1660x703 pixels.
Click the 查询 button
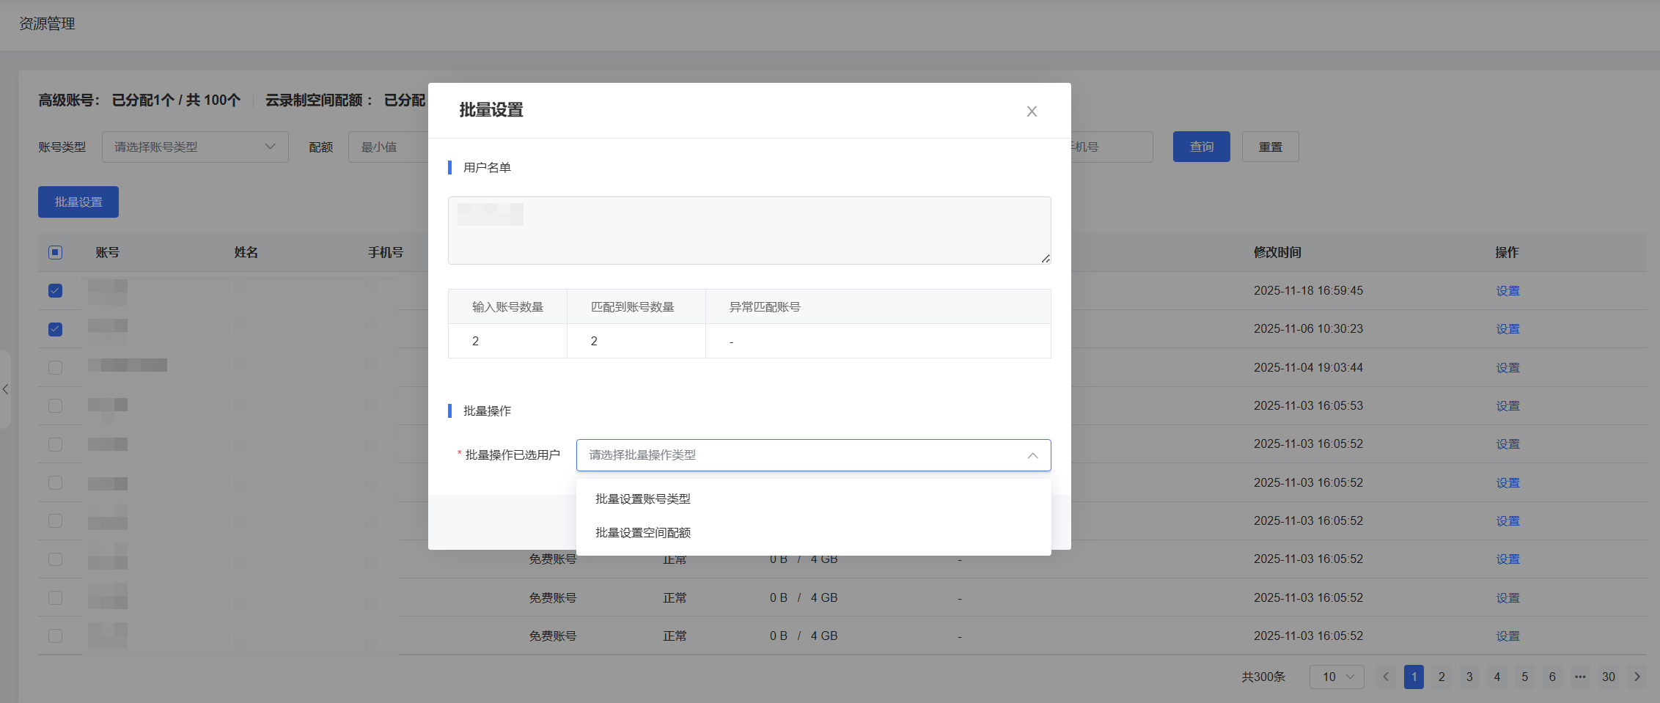pyautogui.click(x=1201, y=147)
